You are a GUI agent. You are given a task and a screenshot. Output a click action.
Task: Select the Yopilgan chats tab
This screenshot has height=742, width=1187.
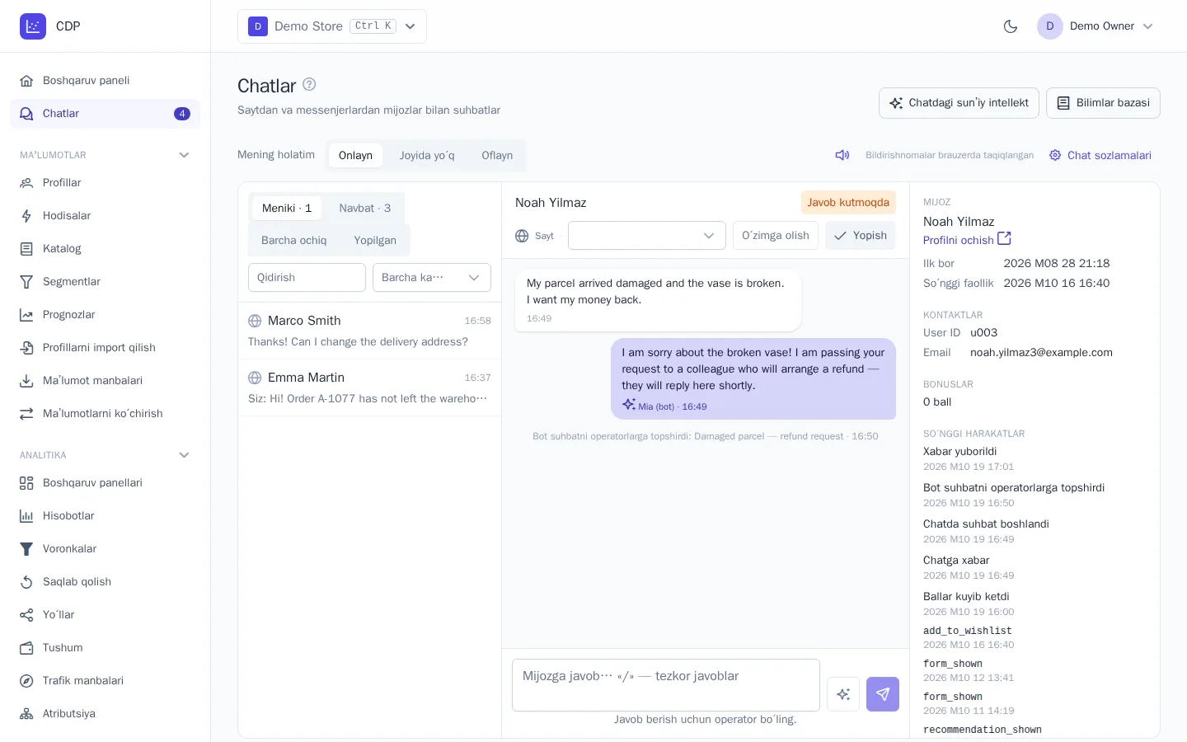(x=375, y=241)
